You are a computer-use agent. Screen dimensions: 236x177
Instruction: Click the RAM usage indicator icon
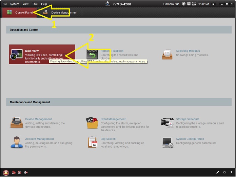click(x=194, y=4)
